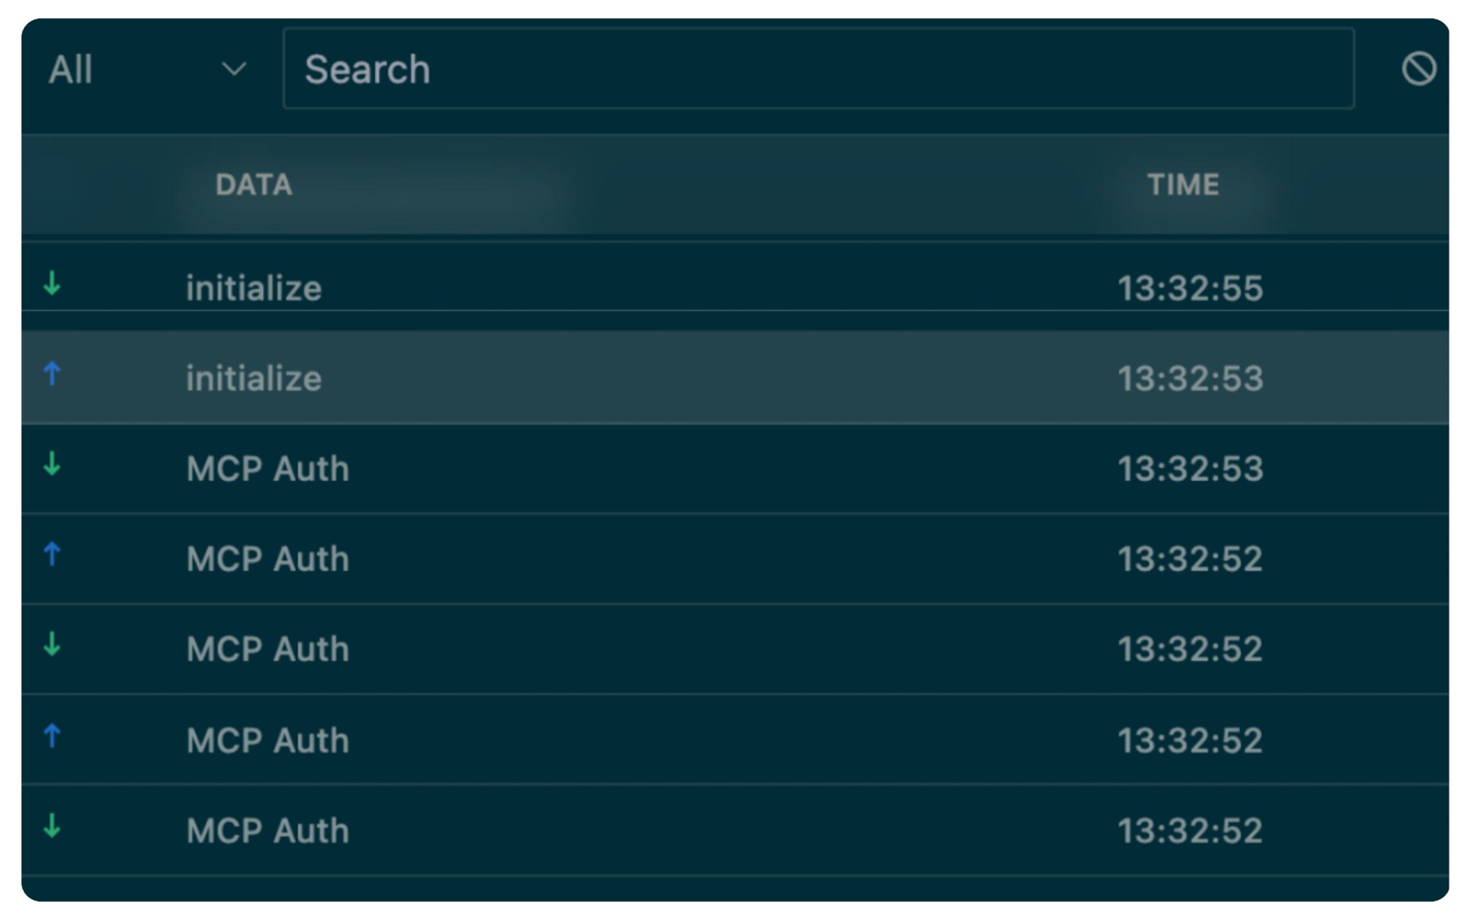Expand the filter dropdown chevron
This screenshot has width=1472, height=920.
pos(234,69)
